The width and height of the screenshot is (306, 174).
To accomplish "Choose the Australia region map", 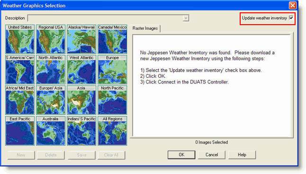I will [51, 131].
